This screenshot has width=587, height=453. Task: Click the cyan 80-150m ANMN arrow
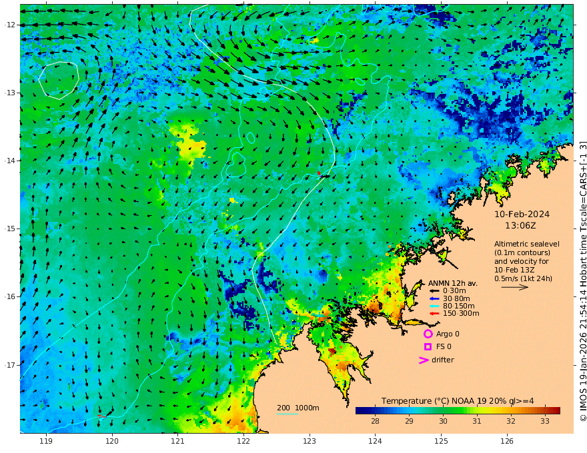coord(434,306)
